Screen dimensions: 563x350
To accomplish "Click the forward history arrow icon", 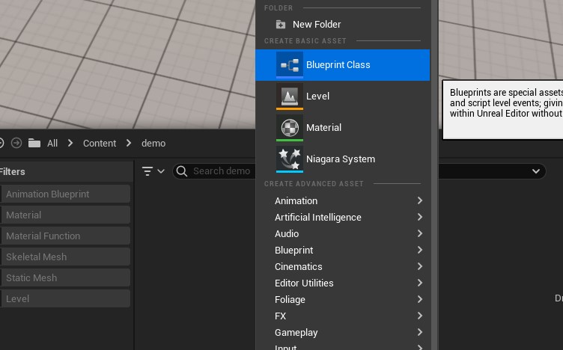I will point(16,143).
